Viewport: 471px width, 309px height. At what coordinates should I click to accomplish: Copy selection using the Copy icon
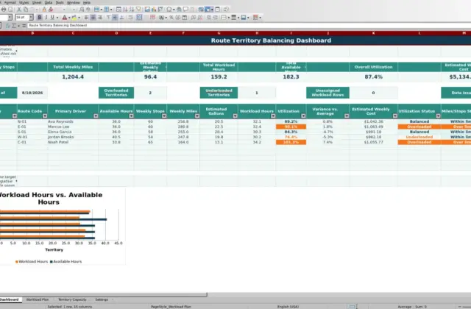pos(26,10)
